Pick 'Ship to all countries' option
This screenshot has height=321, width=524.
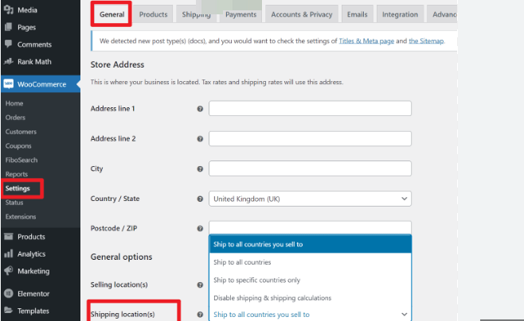click(243, 262)
